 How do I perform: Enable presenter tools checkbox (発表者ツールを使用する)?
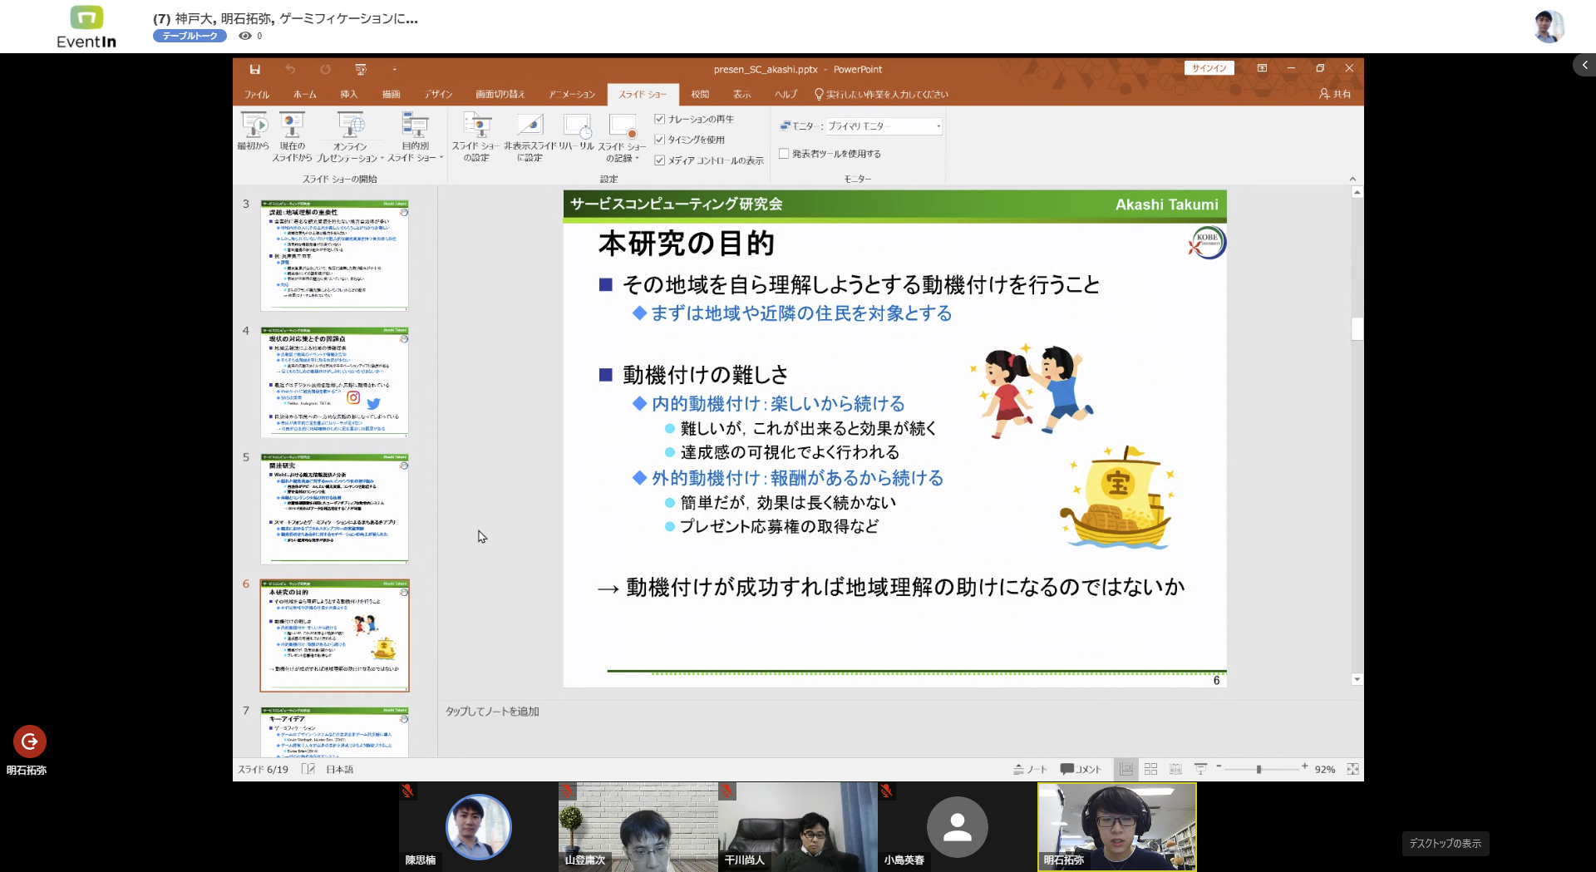[x=784, y=154]
